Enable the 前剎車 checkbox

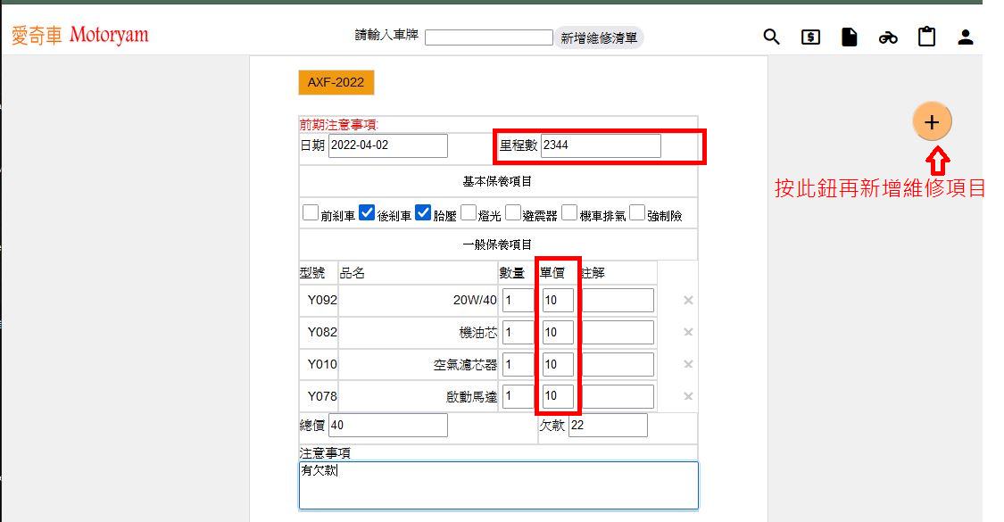pyautogui.click(x=311, y=213)
